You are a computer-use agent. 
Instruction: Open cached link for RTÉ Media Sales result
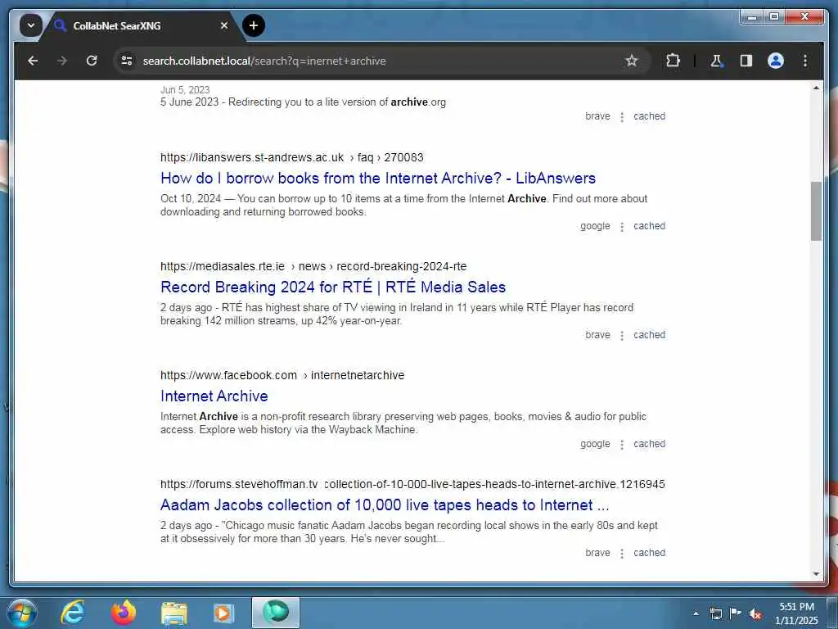tap(649, 335)
